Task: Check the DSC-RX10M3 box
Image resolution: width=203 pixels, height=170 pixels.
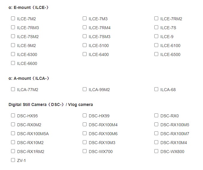Action: [x=84, y=142]
